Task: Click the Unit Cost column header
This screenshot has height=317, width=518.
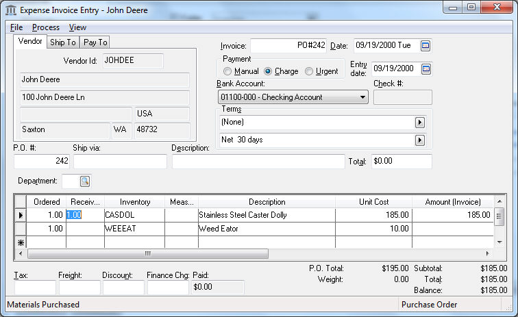Action: (x=373, y=202)
